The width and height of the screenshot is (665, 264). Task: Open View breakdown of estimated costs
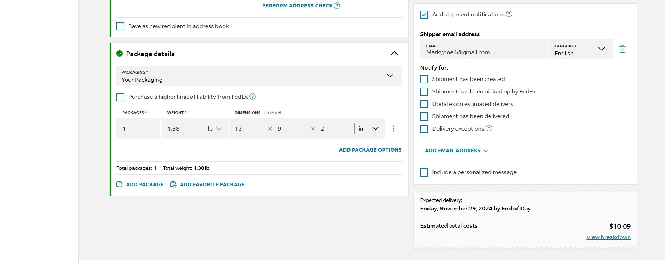(x=608, y=237)
